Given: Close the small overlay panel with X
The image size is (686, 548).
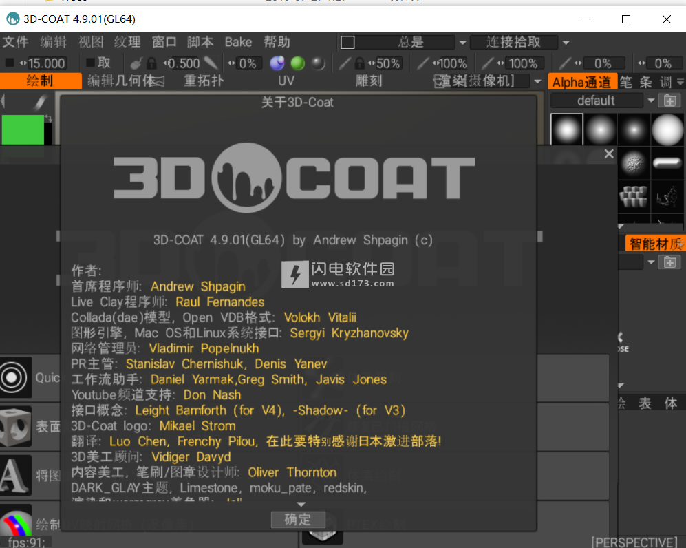Looking at the screenshot, I should pos(609,154).
